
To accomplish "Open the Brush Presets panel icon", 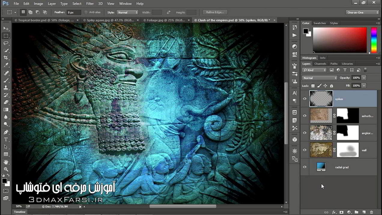I will pyautogui.click(x=295, y=74).
